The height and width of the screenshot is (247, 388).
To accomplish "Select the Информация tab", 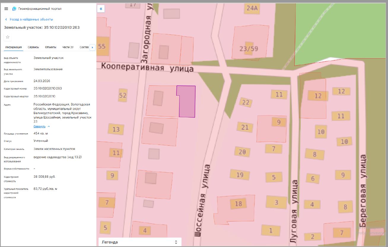I will coord(14,47).
